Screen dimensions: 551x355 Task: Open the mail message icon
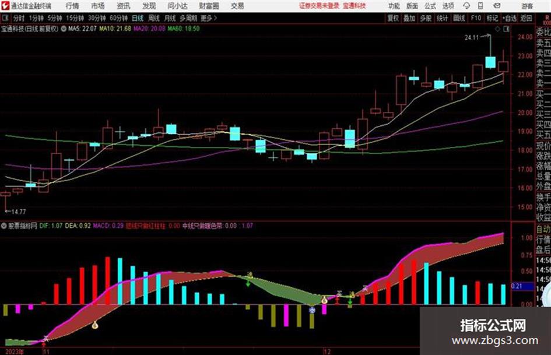pyautogui.click(x=497, y=6)
